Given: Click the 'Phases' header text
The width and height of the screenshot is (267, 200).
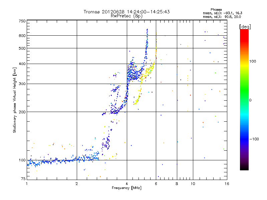Looking at the screenshot, I should point(216,10).
